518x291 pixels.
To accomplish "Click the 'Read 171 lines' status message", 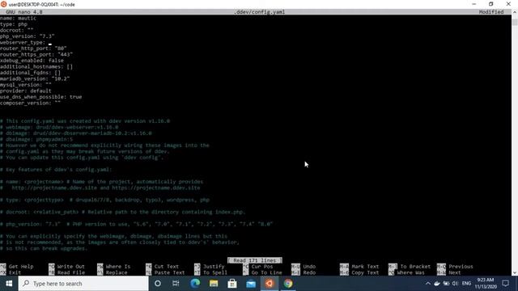I will click(255, 260).
